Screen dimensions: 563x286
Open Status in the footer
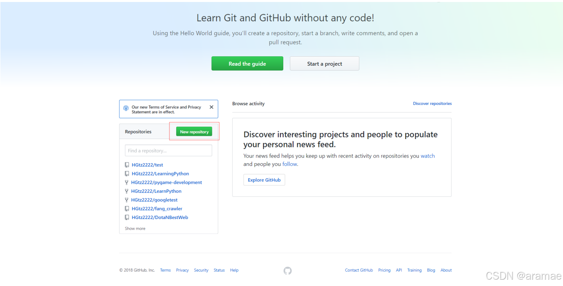coord(219,270)
